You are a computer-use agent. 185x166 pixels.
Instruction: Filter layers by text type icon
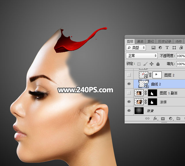(x=167, y=48)
